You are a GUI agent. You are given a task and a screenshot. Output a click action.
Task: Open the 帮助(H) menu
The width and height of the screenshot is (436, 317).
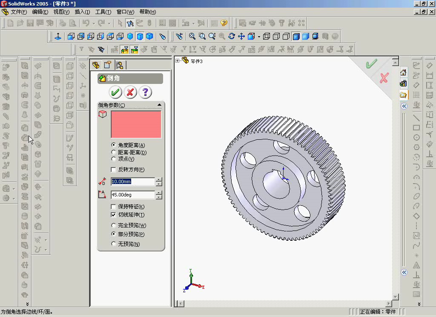(x=148, y=12)
